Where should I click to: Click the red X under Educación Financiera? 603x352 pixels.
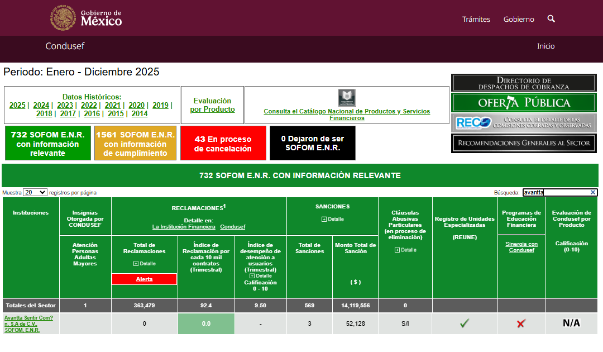pos(521,324)
